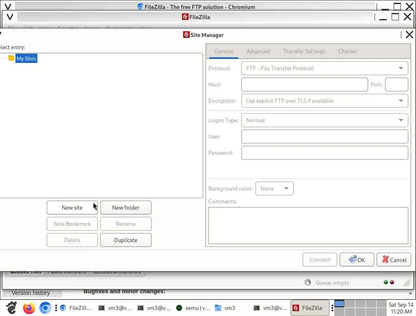Launch Firefox from the taskbar
This screenshot has width=416, height=316.
click(x=29, y=308)
